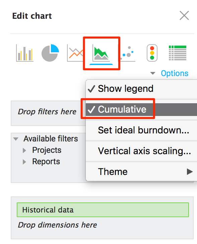Expand the Reports filter node
Image resolution: width=197 pixels, height=244 pixels.
[24, 162]
